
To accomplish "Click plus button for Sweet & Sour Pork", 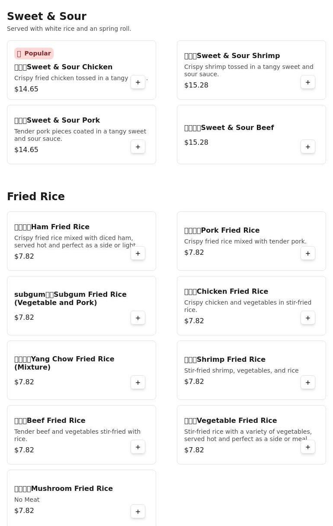I will click(138, 147).
